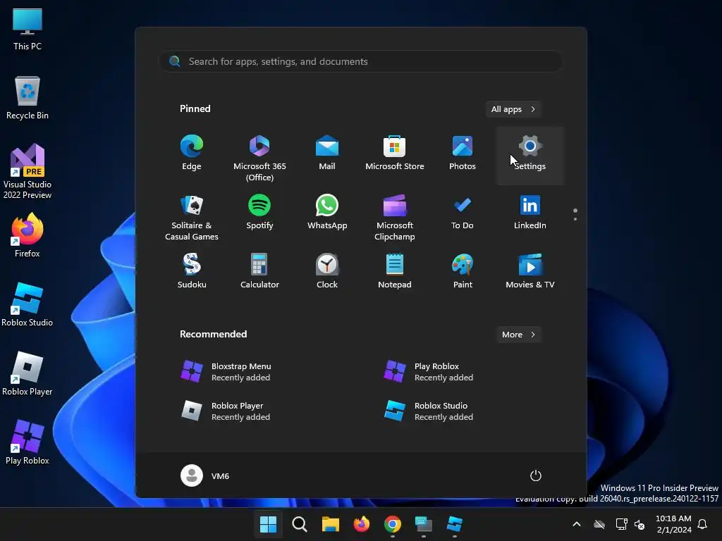Click the Start menu search box
Screen dimensions: 722x541
361,61
